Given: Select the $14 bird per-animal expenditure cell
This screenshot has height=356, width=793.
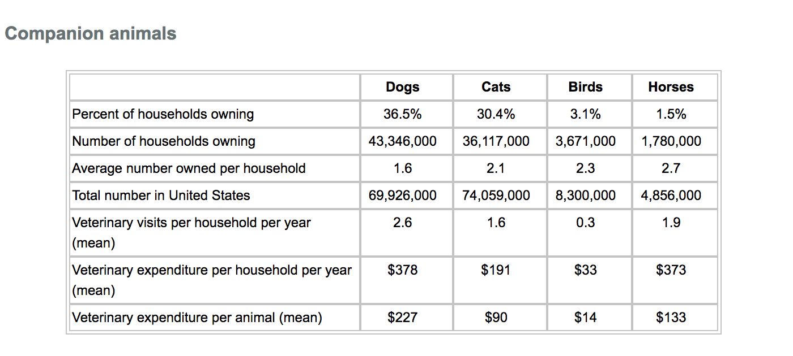Looking at the screenshot, I should pyautogui.click(x=585, y=318).
